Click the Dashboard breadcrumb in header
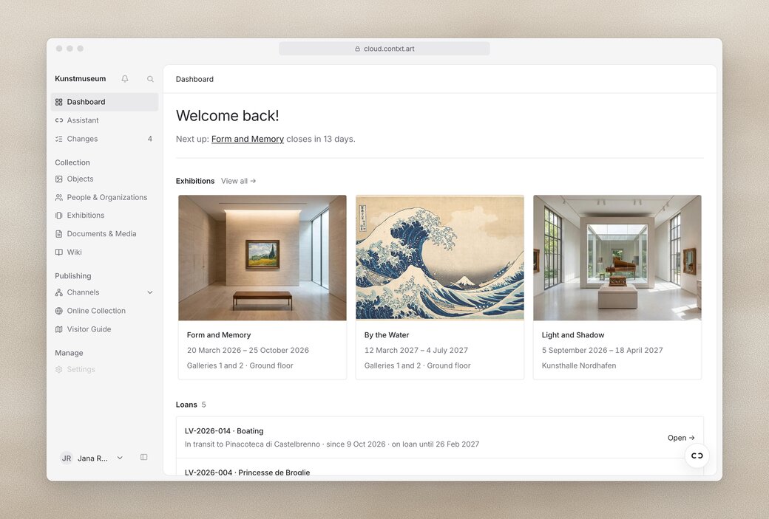This screenshot has width=769, height=519. coord(194,79)
